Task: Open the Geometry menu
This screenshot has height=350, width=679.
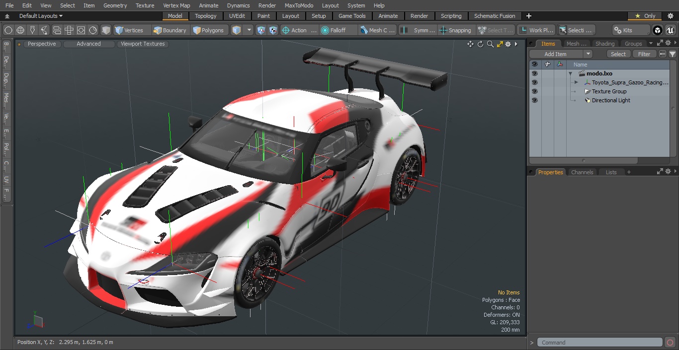Action: [115, 5]
